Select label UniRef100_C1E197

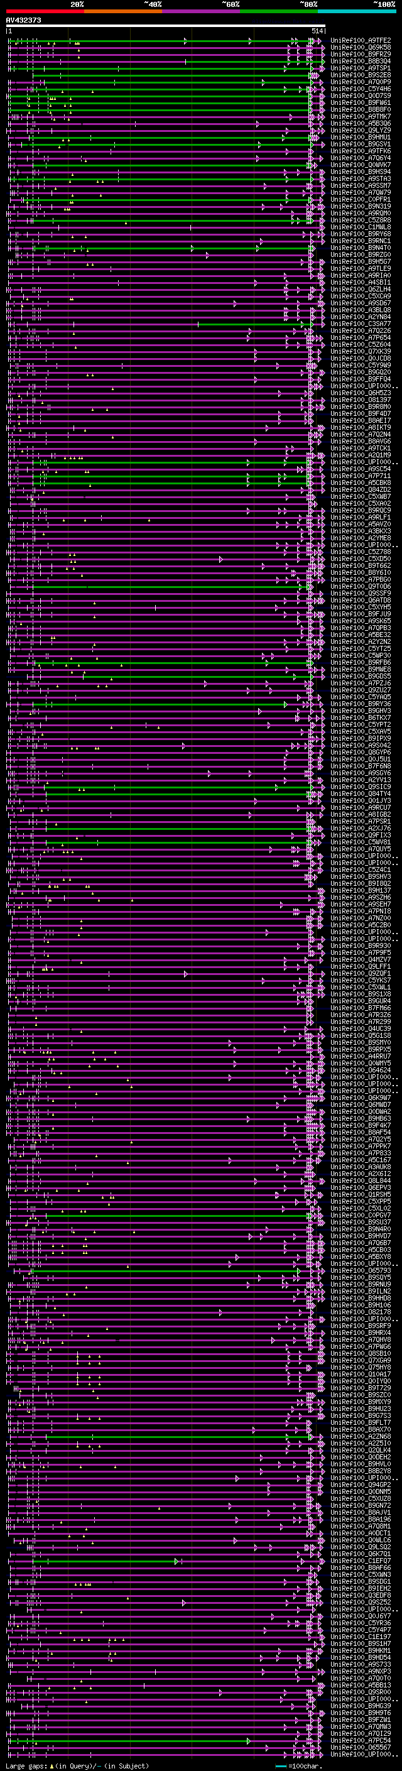tap(361, 1637)
